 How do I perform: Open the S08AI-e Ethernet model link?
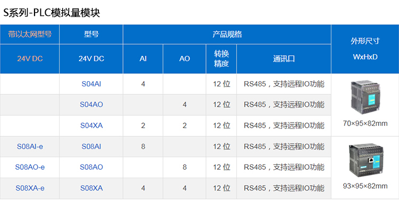pos(30,146)
